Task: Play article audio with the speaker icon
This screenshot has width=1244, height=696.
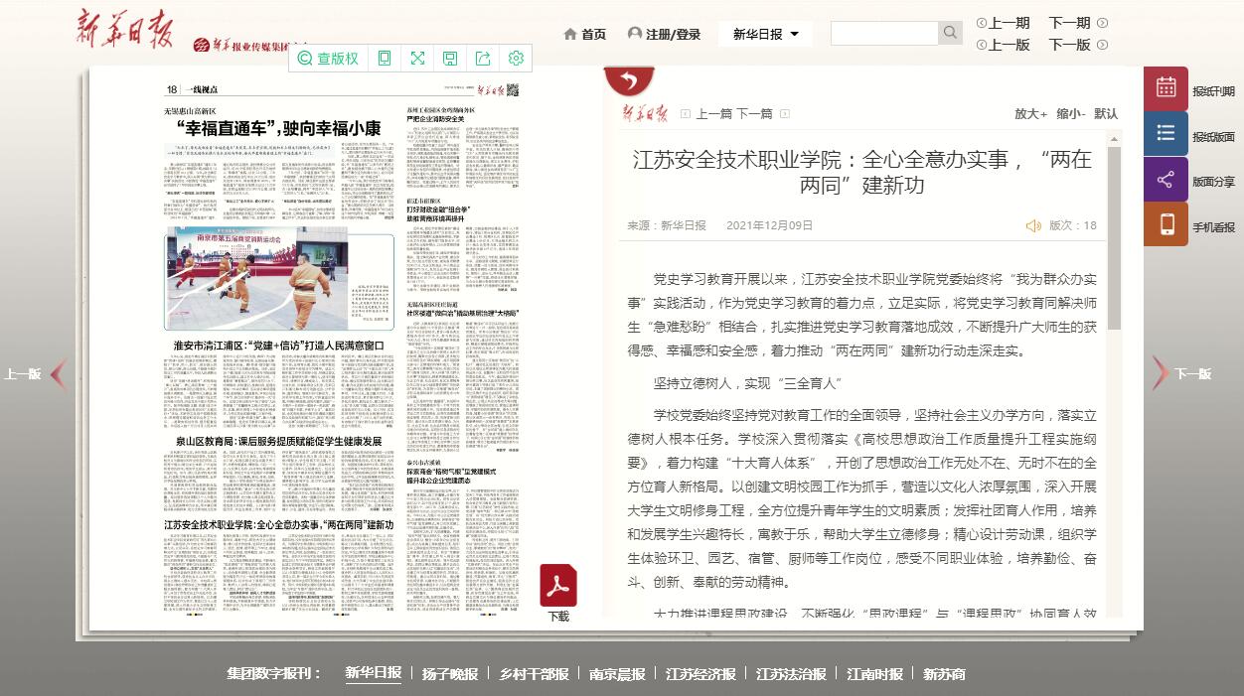Action: [x=1033, y=225]
